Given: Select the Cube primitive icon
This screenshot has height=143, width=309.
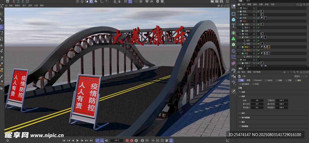Looking at the screenshot, I should pyautogui.click(x=233, y=20).
